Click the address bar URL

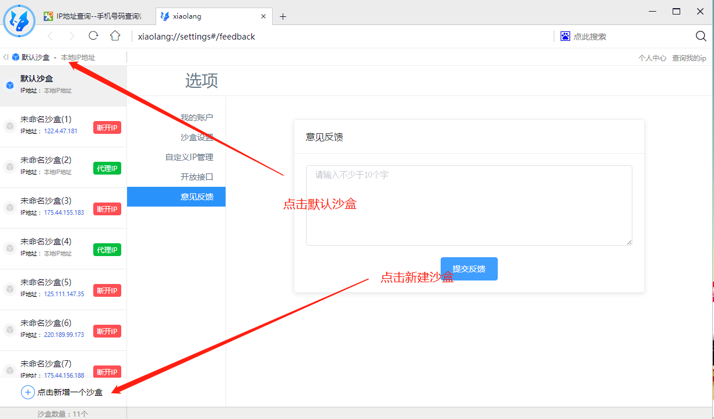pyautogui.click(x=196, y=36)
